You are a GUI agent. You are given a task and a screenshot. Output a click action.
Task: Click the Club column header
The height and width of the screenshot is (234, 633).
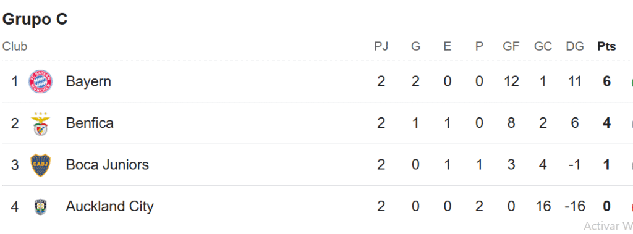pyautogui.click(x=15, y=47)
